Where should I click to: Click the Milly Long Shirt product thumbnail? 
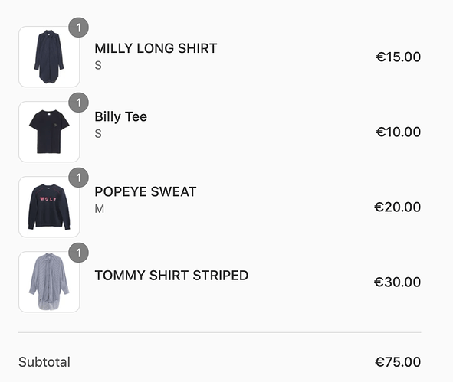(x=49, y=57)
